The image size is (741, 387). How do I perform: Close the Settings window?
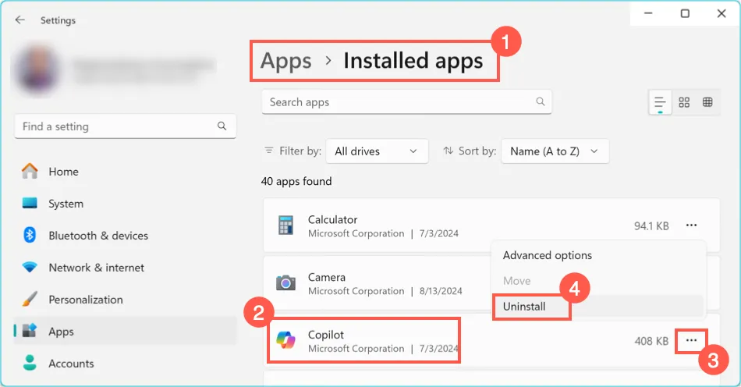click(721, 13)
